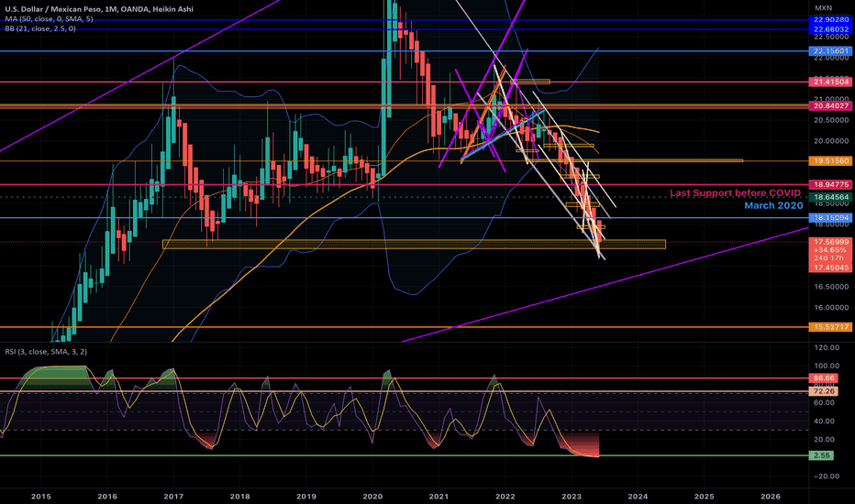
Task: Select the MA (50, close, 0, SMA, 5) indicator legend
Action: (49, 18)
